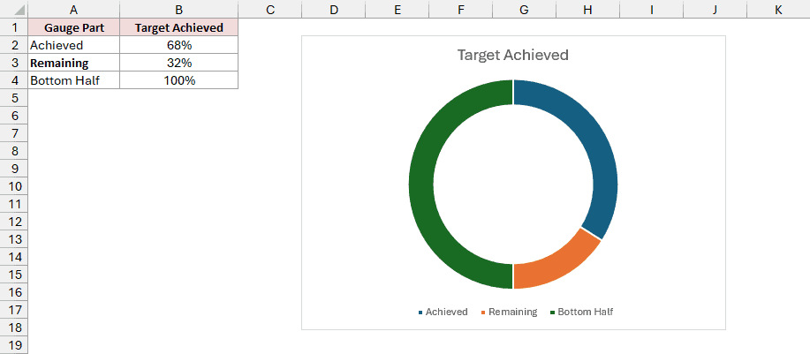Select row 14 header
Image resolution: width=810 pixels, height=354 pixels.
[x=14, y=257]
